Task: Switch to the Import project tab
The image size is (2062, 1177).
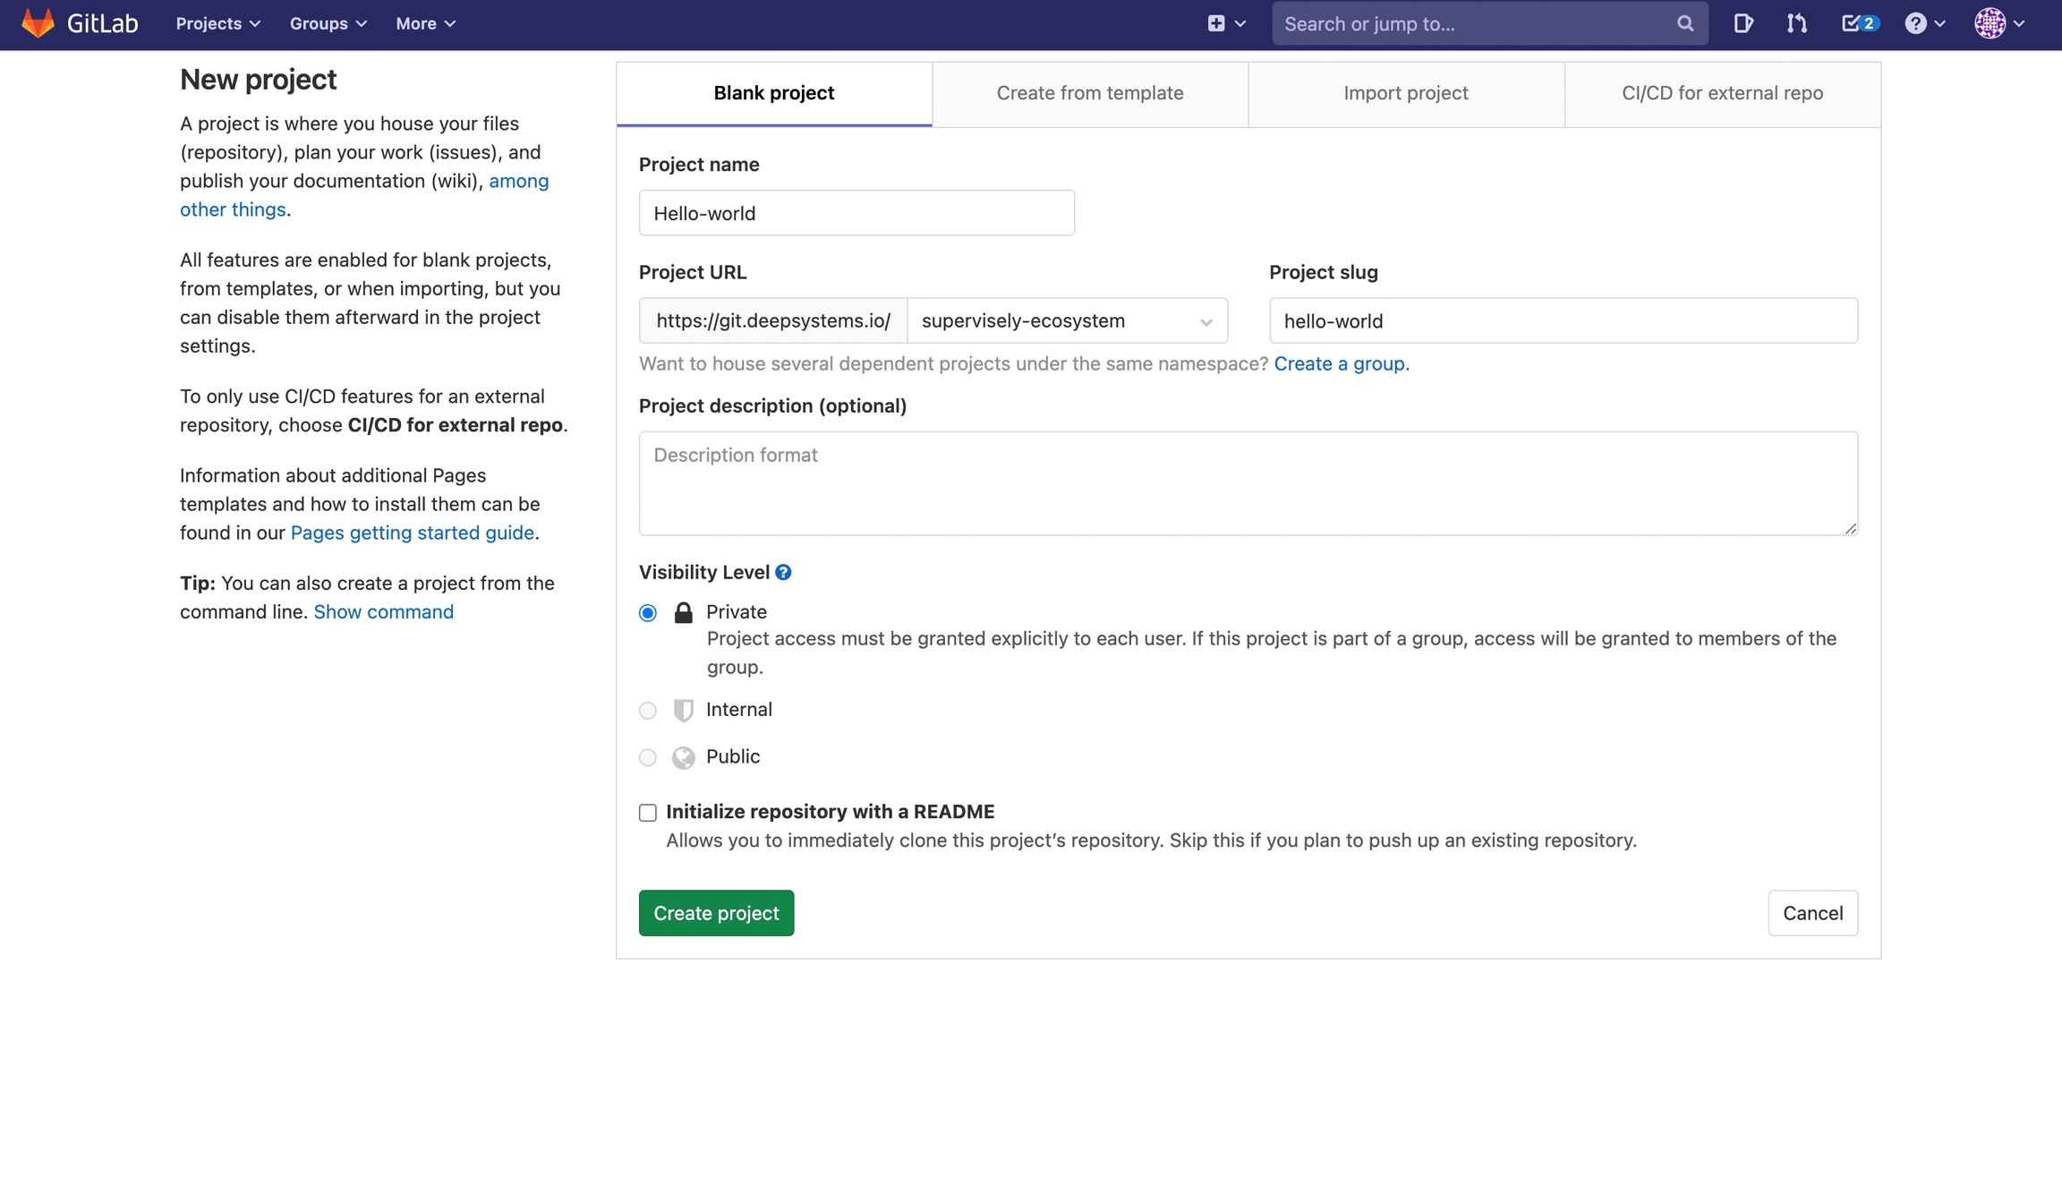Action: [x=1405, y=93]
